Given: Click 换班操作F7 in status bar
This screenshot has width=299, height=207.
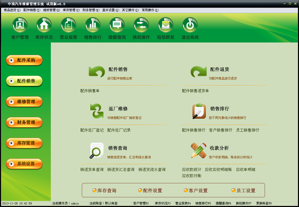Looking at the screenshot, I should (244, 203).
